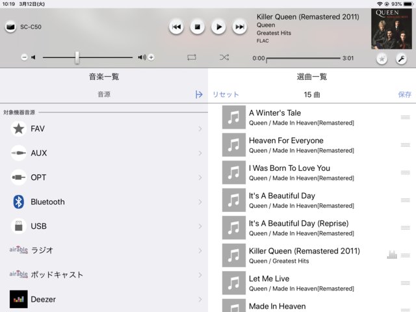Open airable ポッドキャスト icon

click(x=19, y=274)
